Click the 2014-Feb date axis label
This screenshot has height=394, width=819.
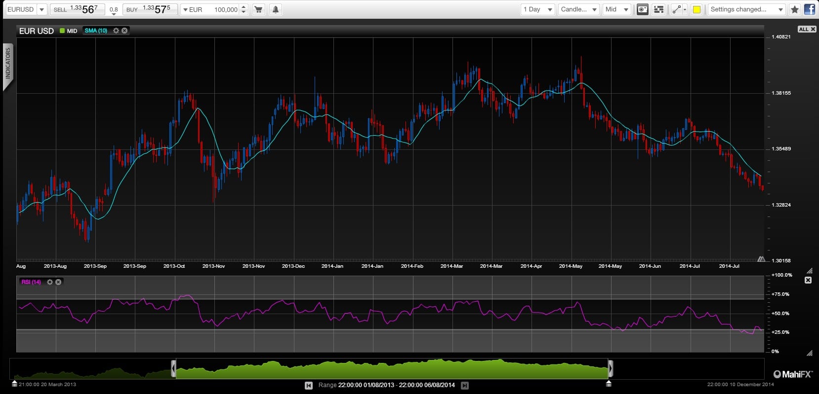(412, 266)
